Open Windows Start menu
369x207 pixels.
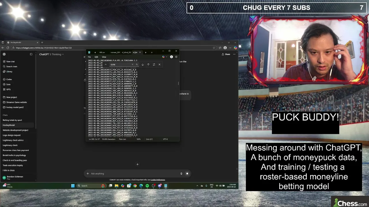pyautogui.click(x=73, y=186)
